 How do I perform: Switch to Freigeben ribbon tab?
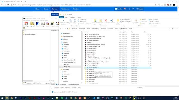73,17
